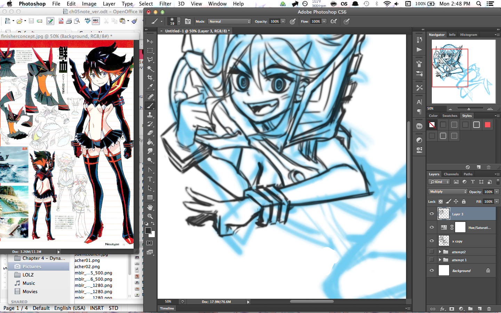Select the Hand tool
The height and width of the screenshot is (313, 501).
click(150, 207)
